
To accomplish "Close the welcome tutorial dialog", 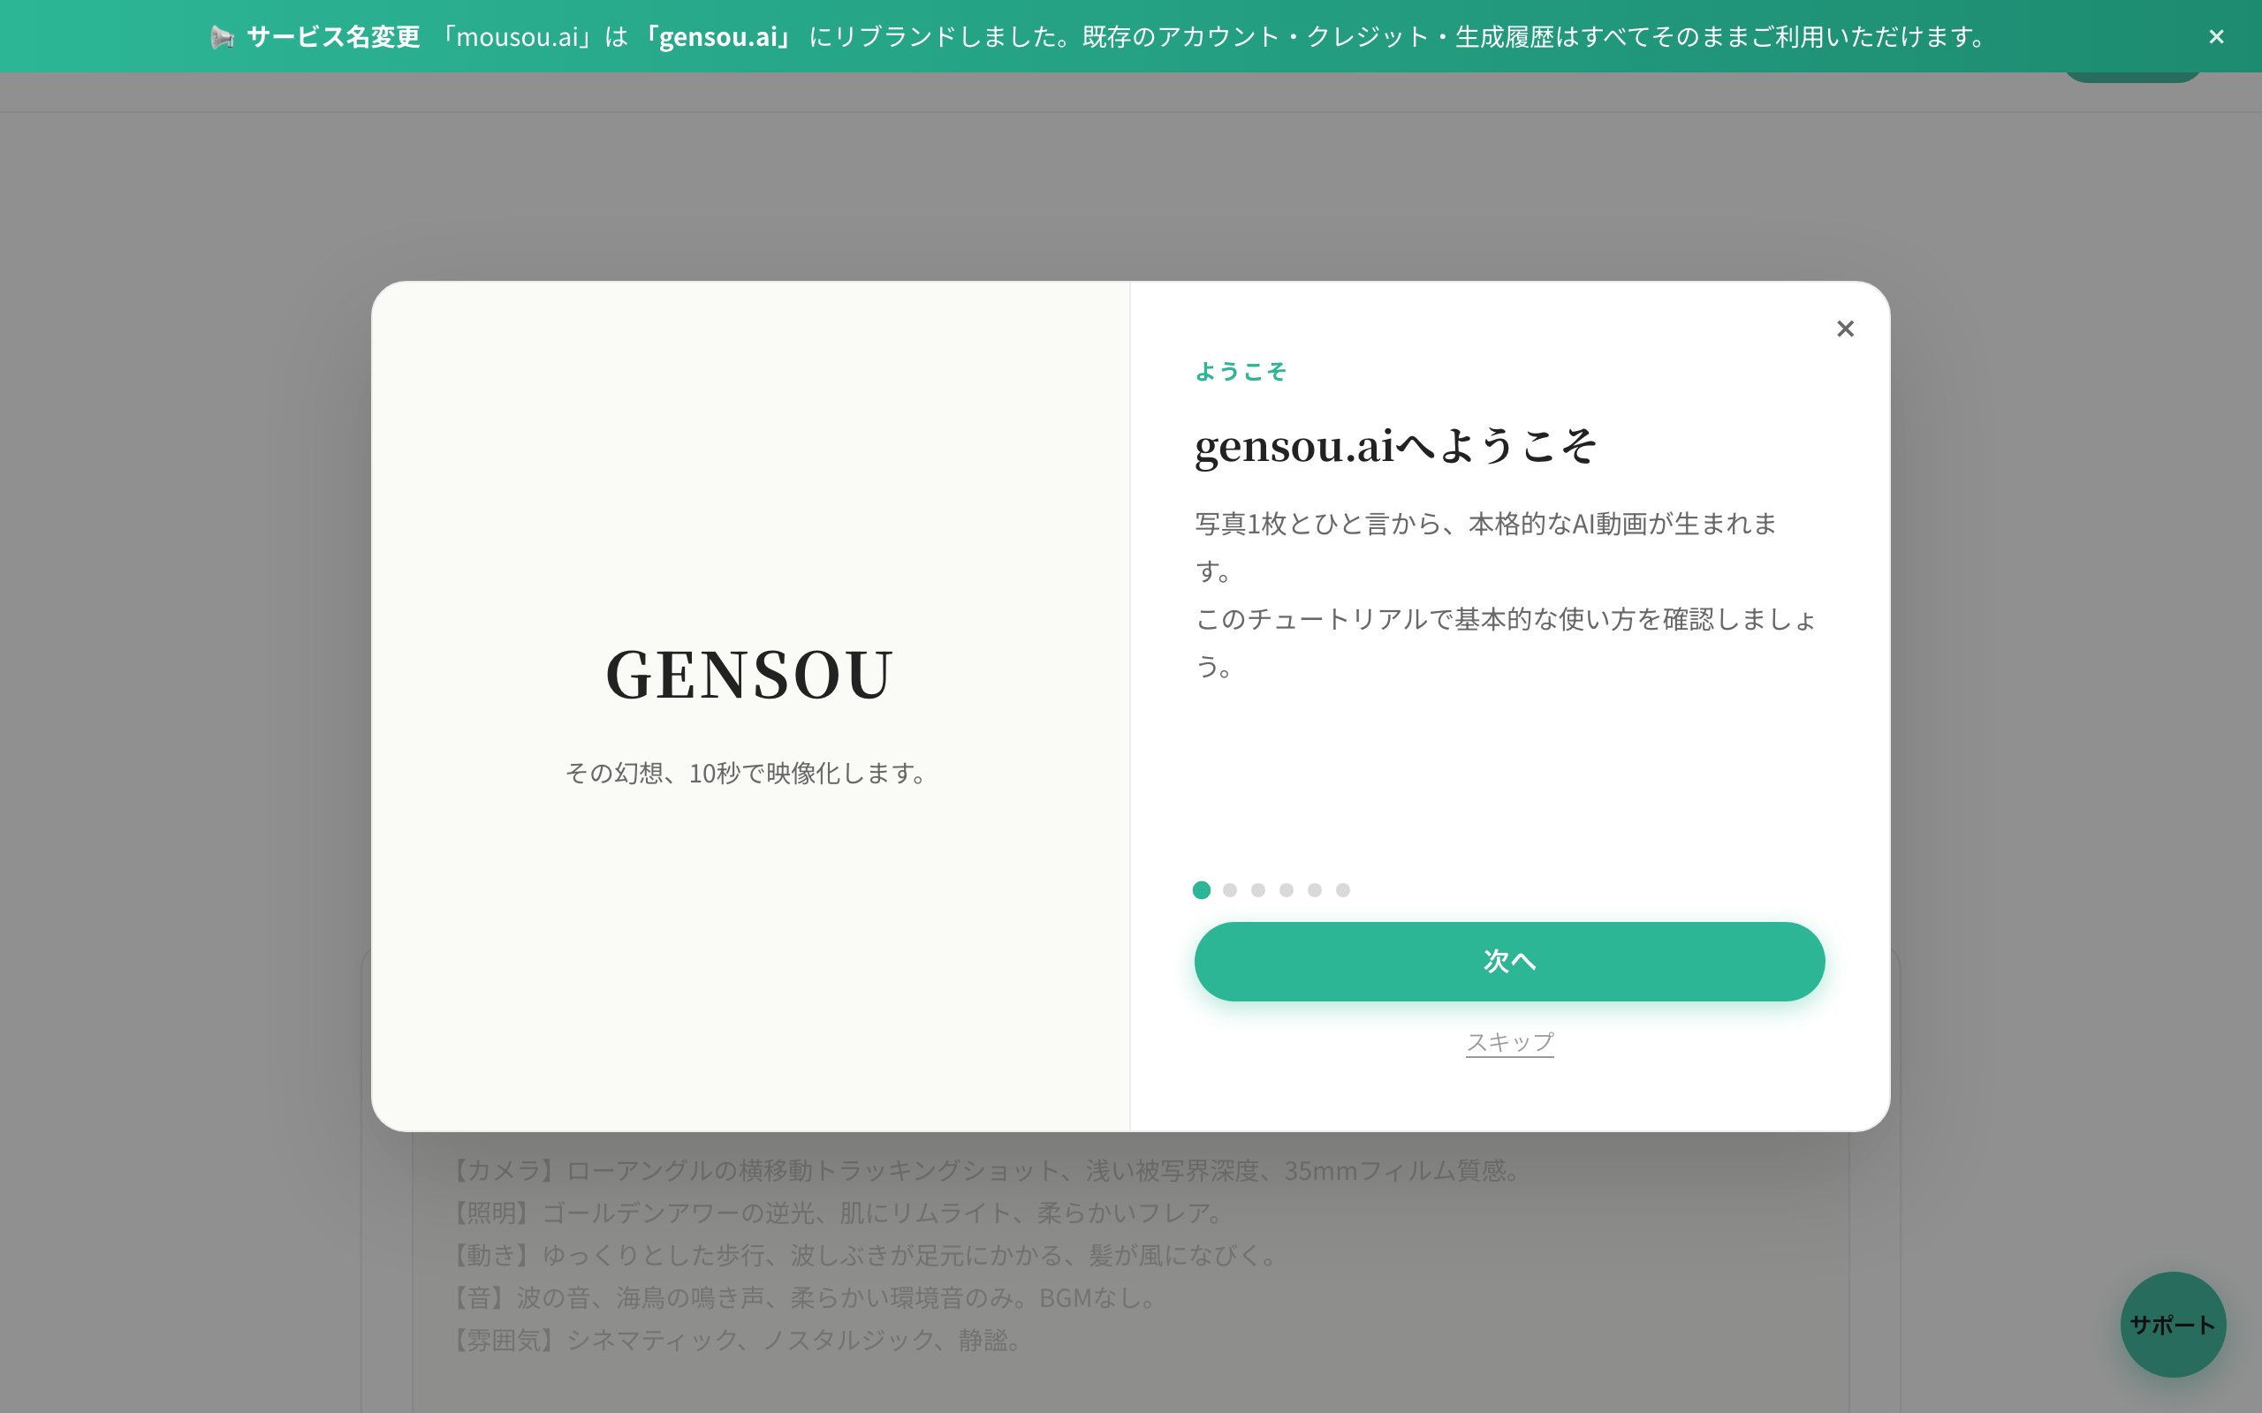I will (1844, 329).
